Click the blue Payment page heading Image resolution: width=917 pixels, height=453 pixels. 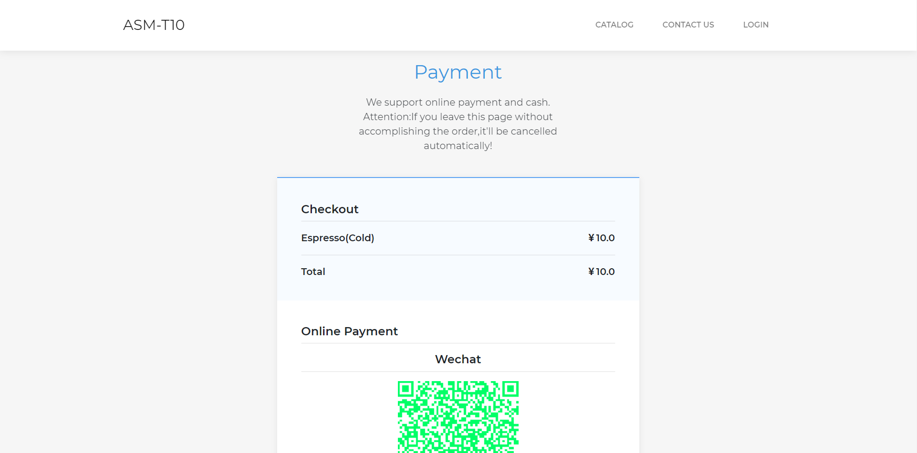pos(458,72)
